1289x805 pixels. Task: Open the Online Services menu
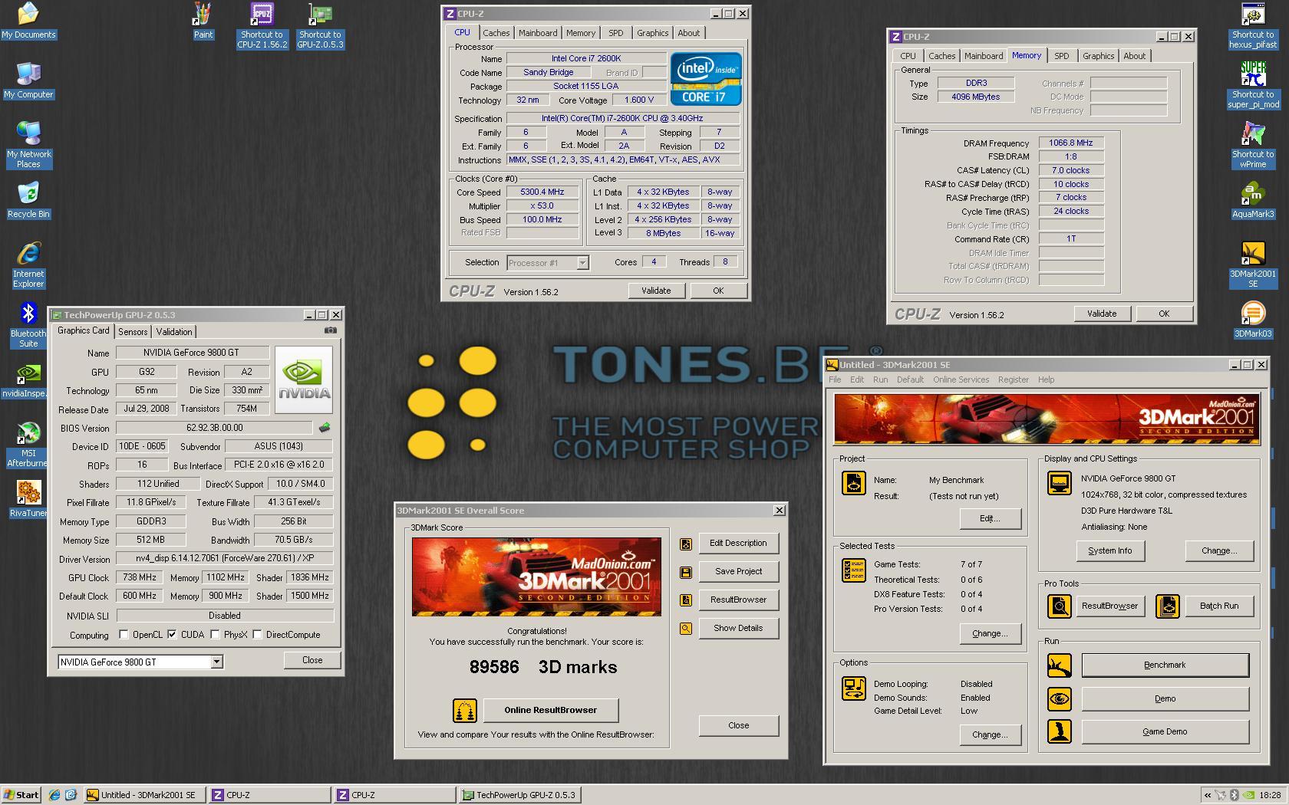[961, 380]
